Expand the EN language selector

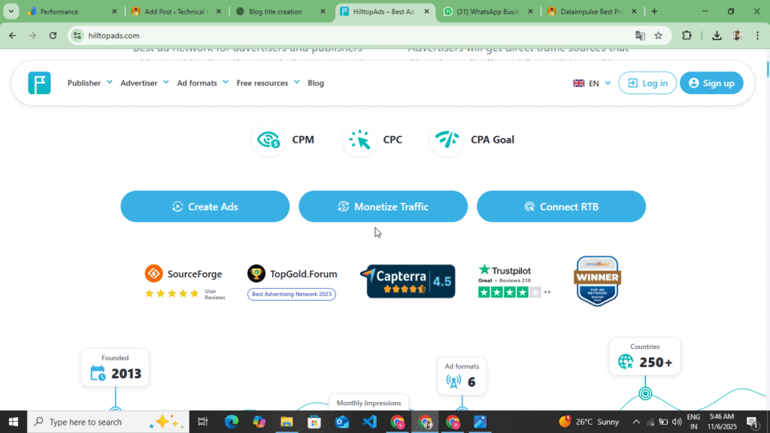591,83
